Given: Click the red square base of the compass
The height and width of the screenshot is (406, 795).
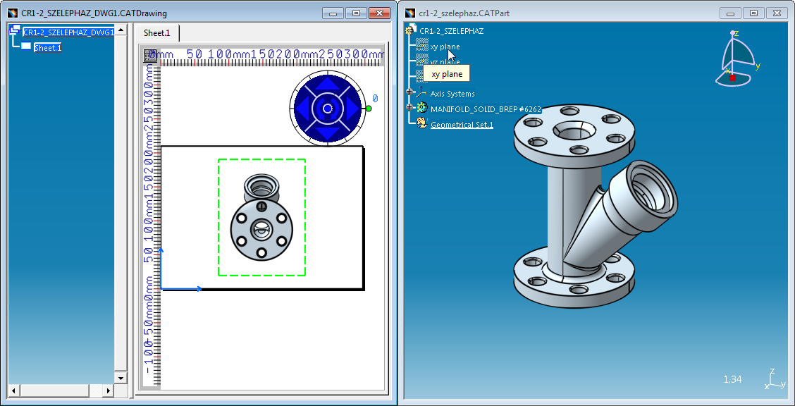Looking at the screenshot, I should click(732, 78).
